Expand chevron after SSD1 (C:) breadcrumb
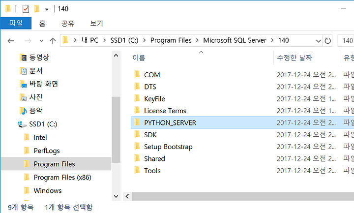Screen dimensions: 354x213 click(145, 40)
